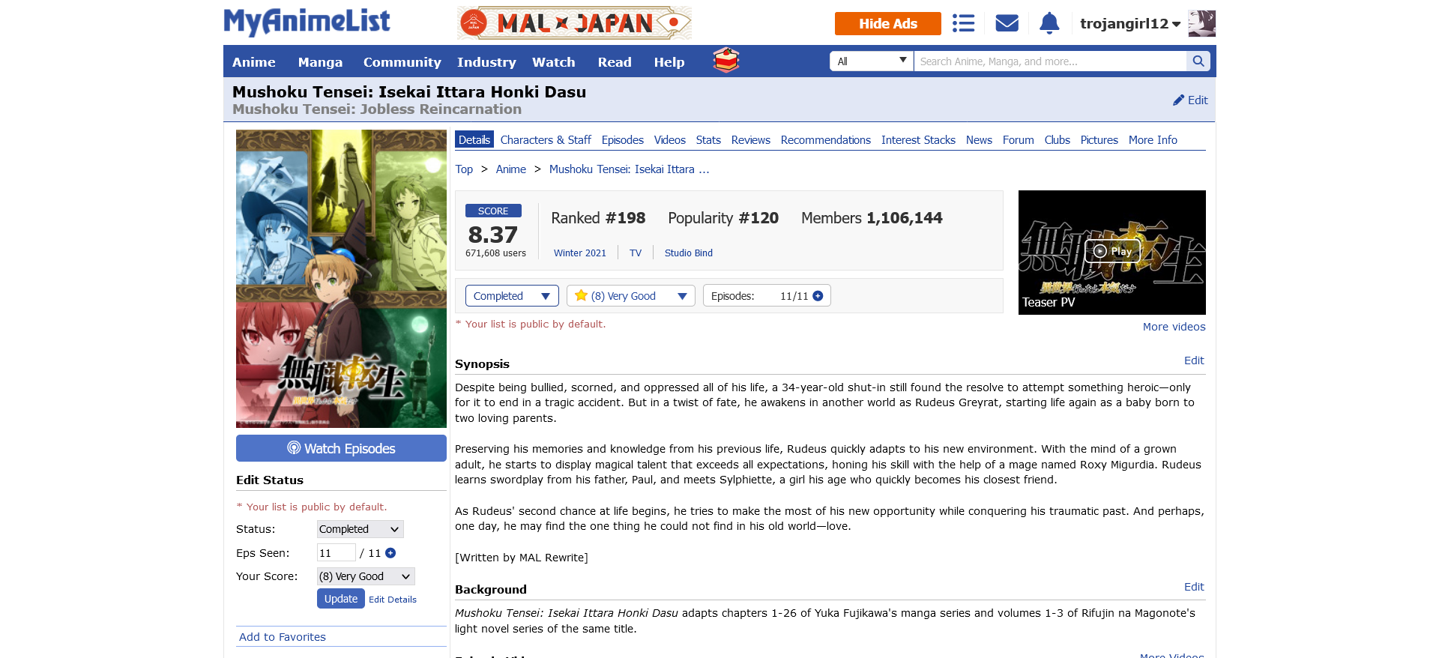Open the Clubs tab
This screenshot has height=658, width=1439.
coord(1058,140)
